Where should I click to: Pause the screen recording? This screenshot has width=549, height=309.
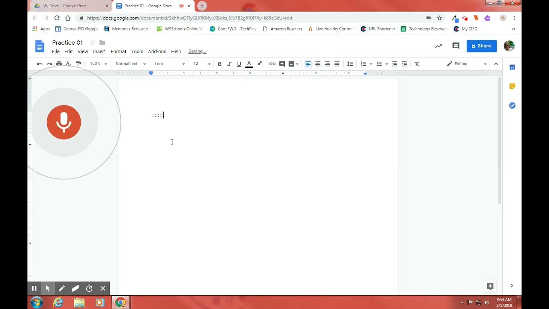coord(34,288)
